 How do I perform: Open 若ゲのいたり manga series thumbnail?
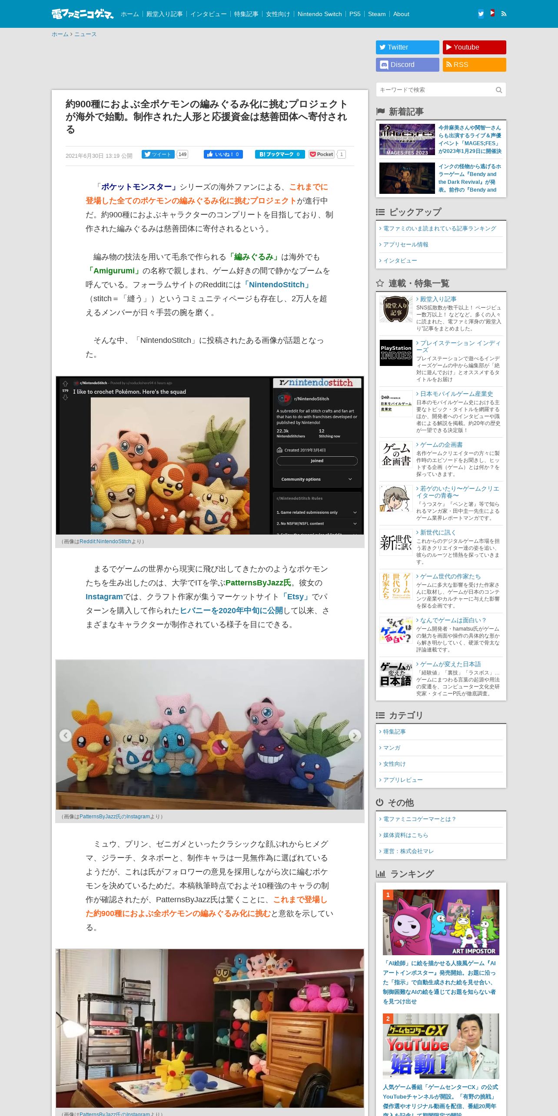(x=396, y=498)
